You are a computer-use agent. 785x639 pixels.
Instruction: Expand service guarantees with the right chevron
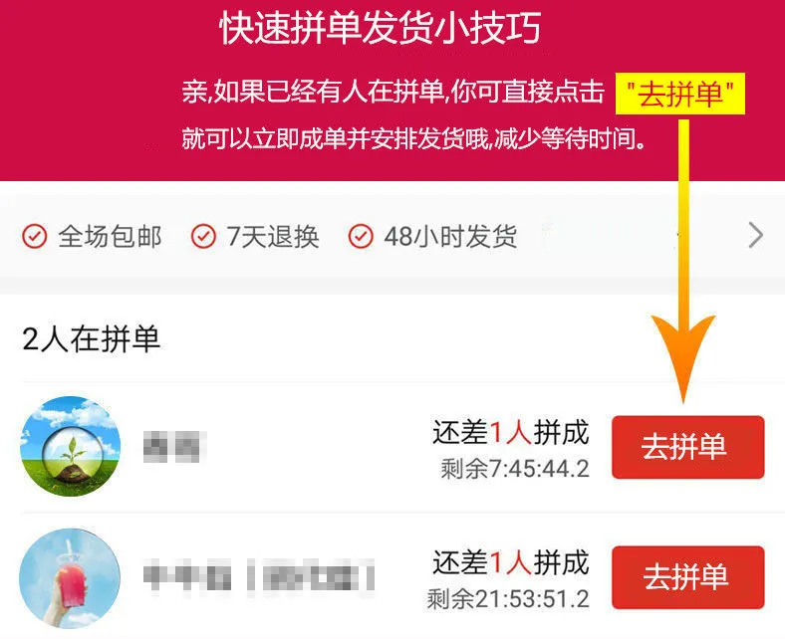pos(755,236)
